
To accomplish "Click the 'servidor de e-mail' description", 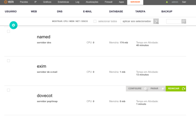I will (x=47, y=72).
